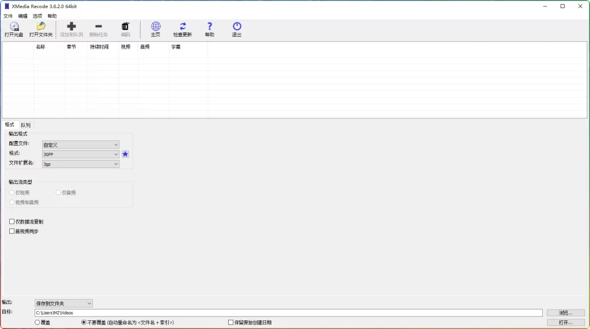Click the 音频 column header
Image resolution: width=590 pixels, height=329 pixels.
point(153,47)
